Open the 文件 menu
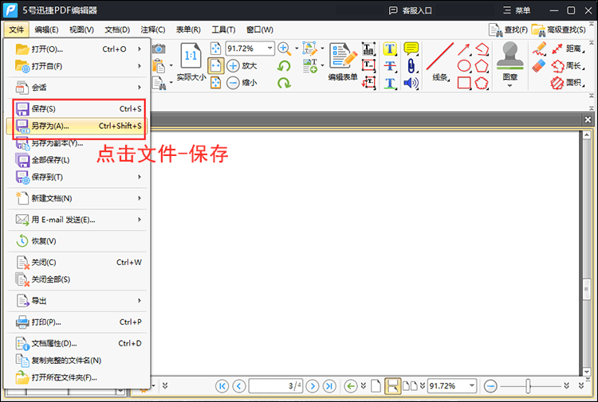This screenshot has width=598, height=402. click(17, 29)
